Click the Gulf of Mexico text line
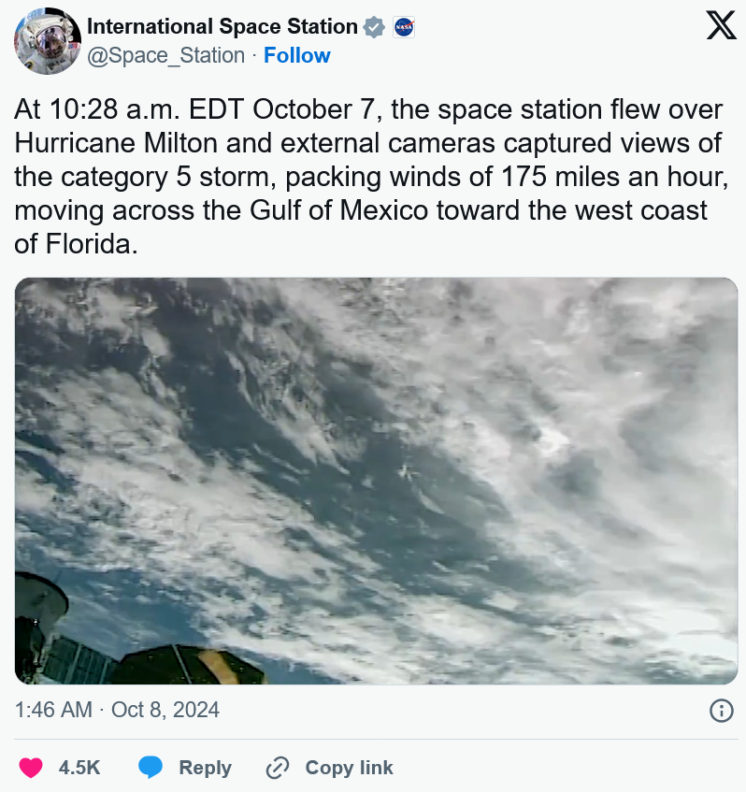Image resolution: width=746 pixels, height=792 pixels. pos(361,210)
